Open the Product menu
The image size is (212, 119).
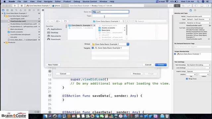tap(67, 1)
